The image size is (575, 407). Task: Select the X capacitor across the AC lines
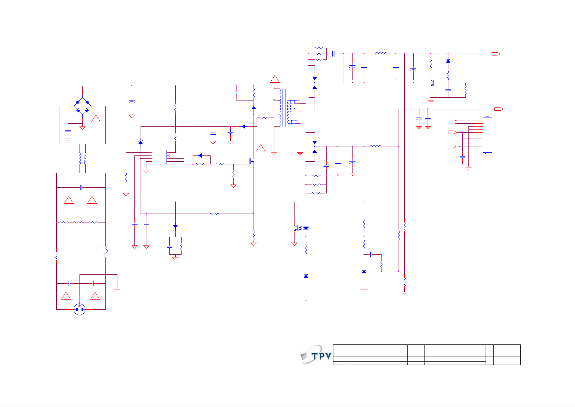pyautogui.click(x=81, y=187)
